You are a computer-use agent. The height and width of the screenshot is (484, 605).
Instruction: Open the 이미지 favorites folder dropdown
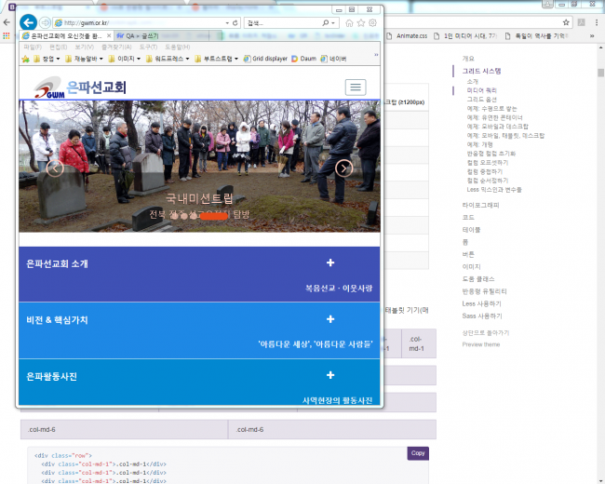(x=124, y=59)
